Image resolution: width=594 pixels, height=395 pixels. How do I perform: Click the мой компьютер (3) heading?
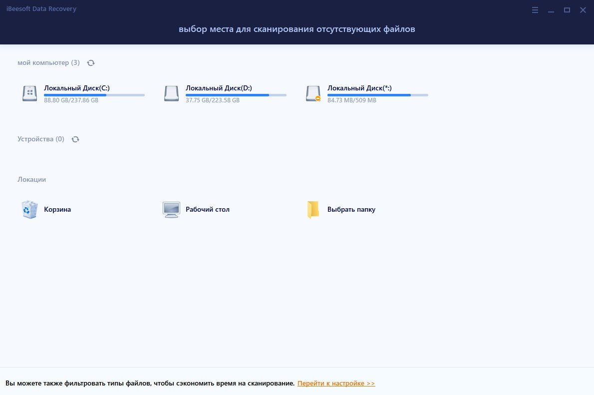pos(48,62)
